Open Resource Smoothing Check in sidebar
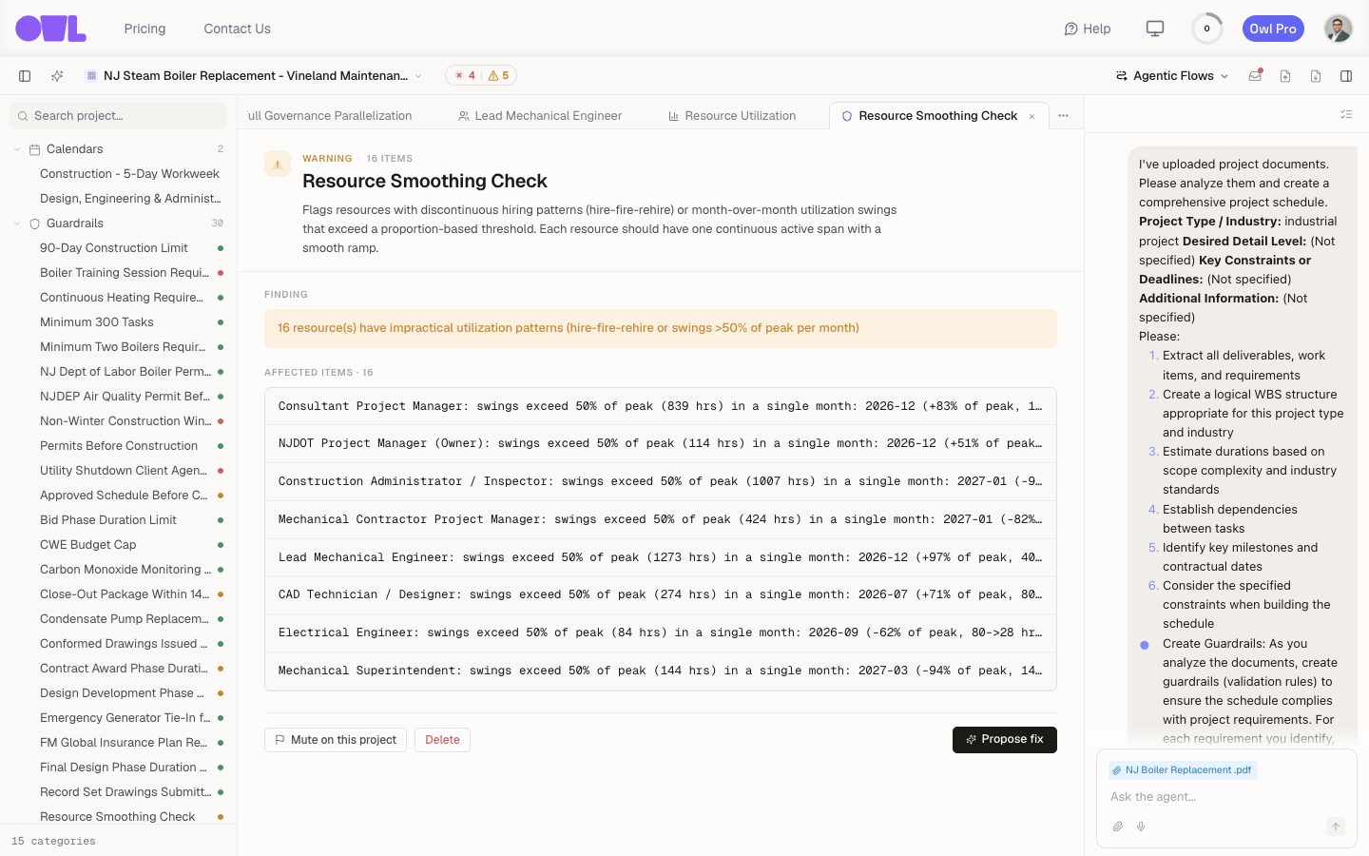This screenshot has width=1369, height=856. click(118, 817)
